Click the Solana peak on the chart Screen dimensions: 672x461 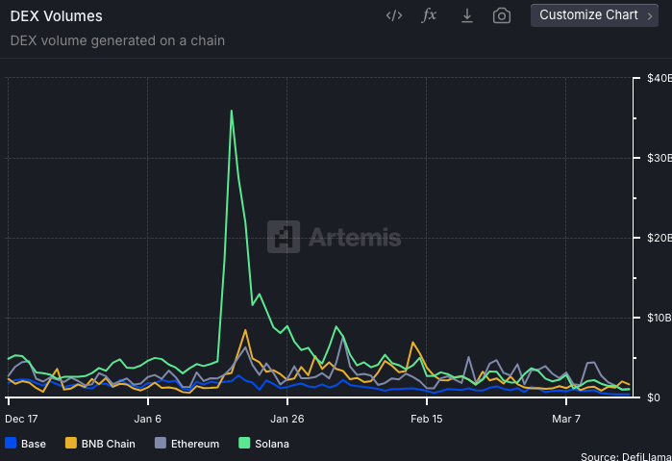click(232, 111)
